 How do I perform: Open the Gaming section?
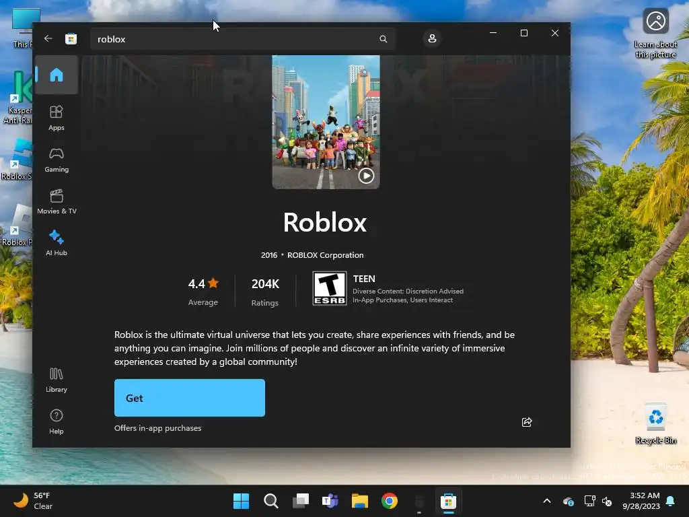click(57, 160)
